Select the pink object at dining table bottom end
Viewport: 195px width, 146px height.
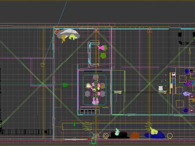click(95, 101)
